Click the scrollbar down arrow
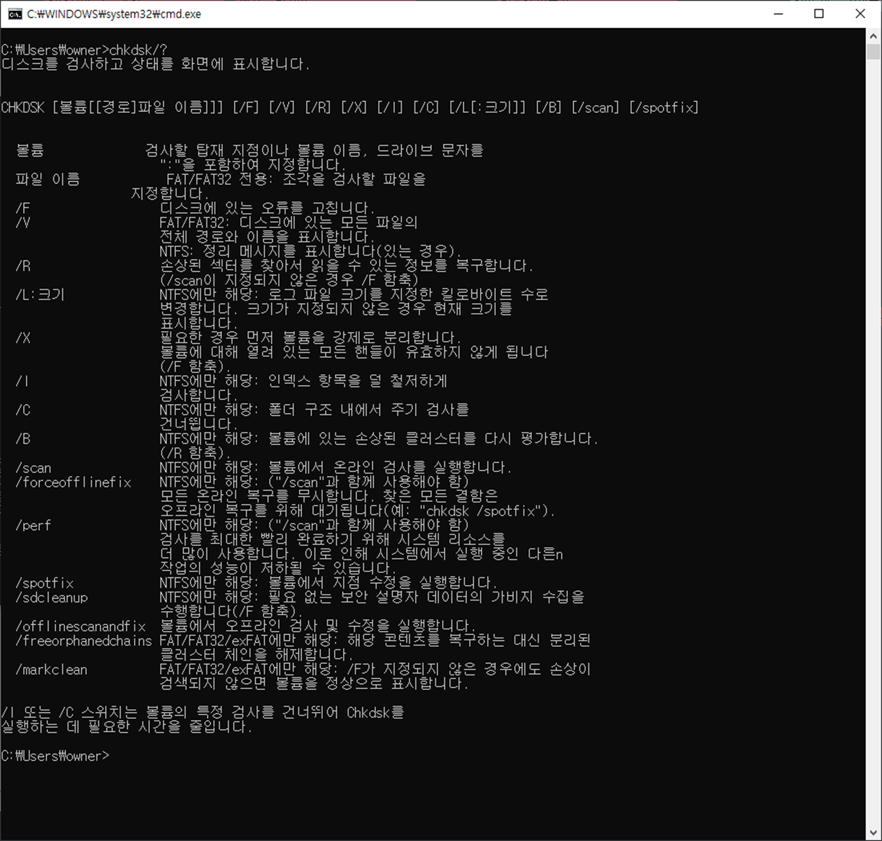This screenshot has height=841, width=882. point(873,833)
